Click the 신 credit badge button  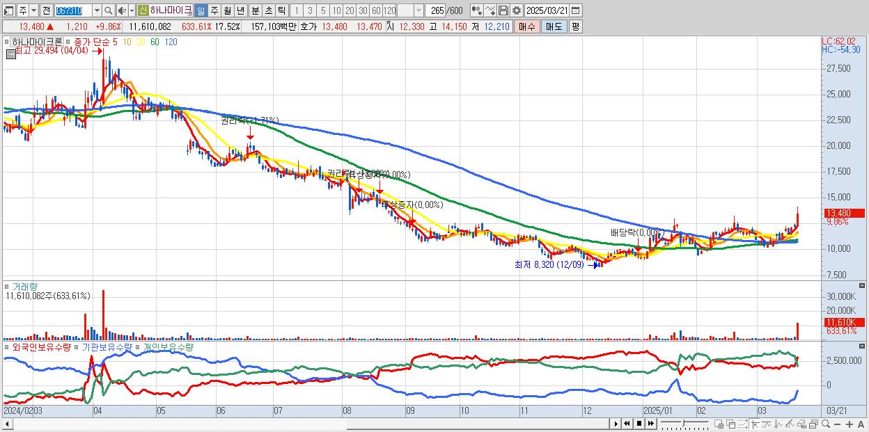click(x=143, y=10)
